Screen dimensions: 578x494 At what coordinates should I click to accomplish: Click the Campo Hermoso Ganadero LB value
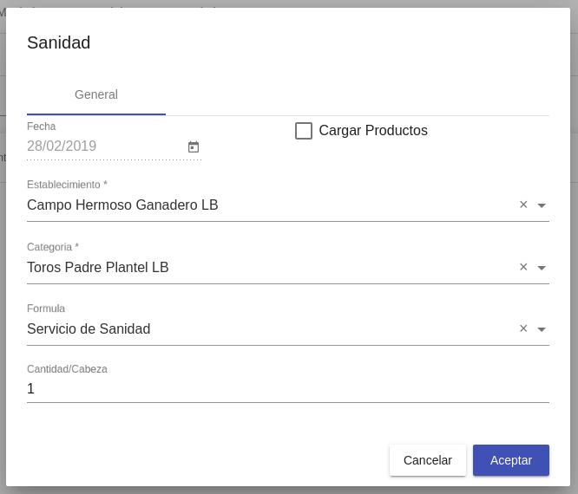tap(122, 205)
